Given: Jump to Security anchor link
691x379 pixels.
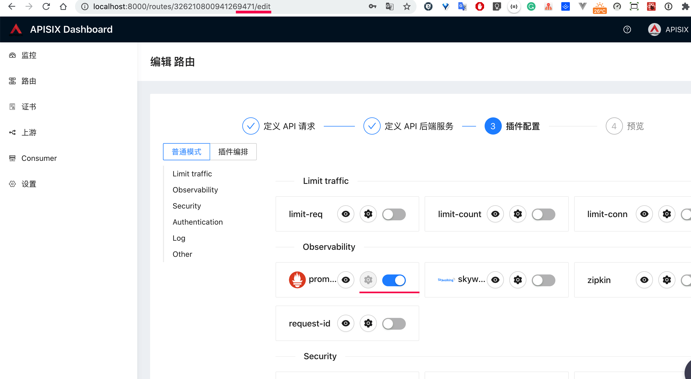Looking at the screenshot, I should 187,206.
